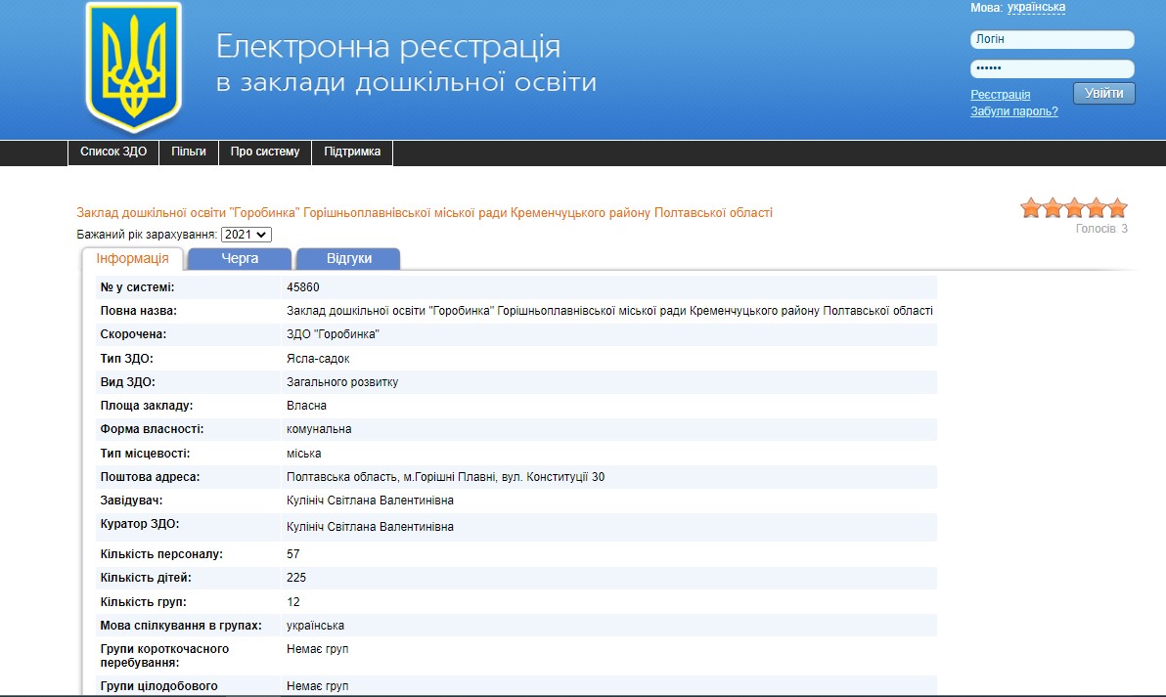Follow the 'Реєстрація' link
Viewport: 1166px width, 697px height.
(x=1000, y=95)
